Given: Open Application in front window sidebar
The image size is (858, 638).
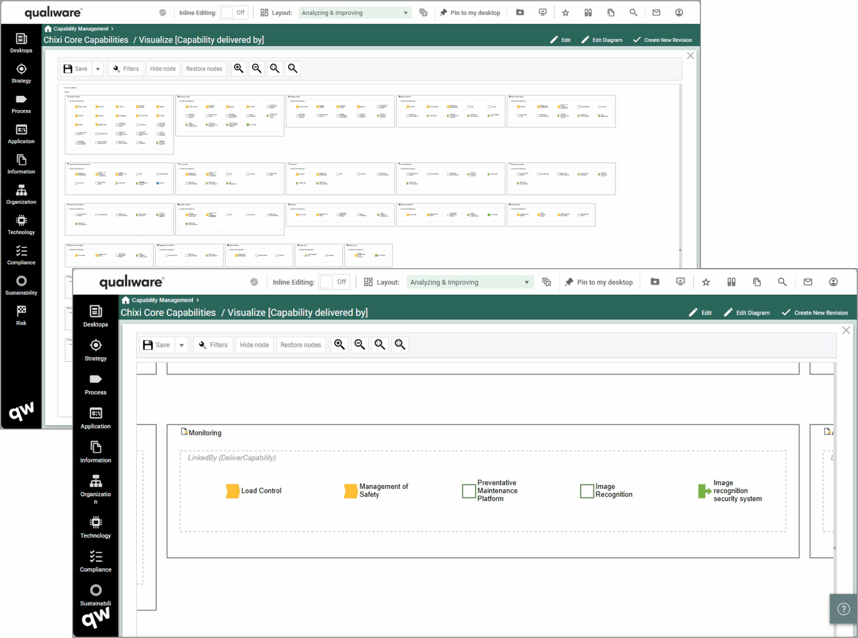Looking at the screenshot, I should [96, 418].
